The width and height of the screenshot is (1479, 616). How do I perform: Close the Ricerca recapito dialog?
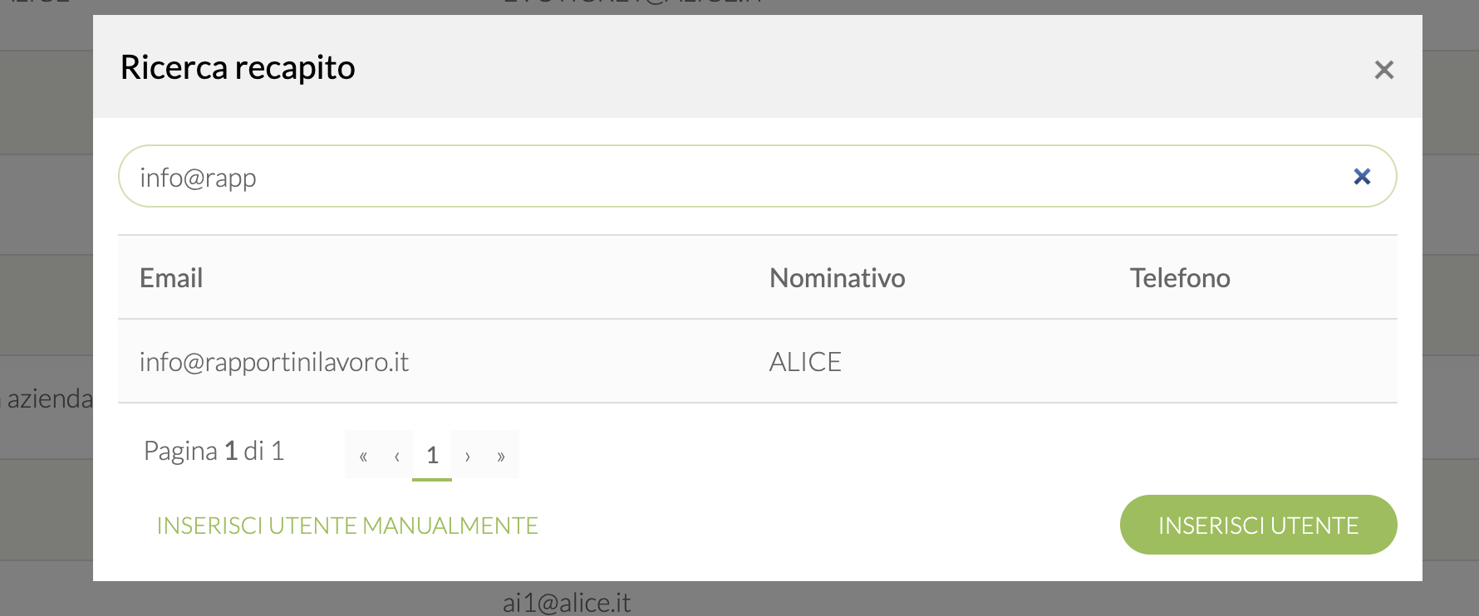(1383, 70)
